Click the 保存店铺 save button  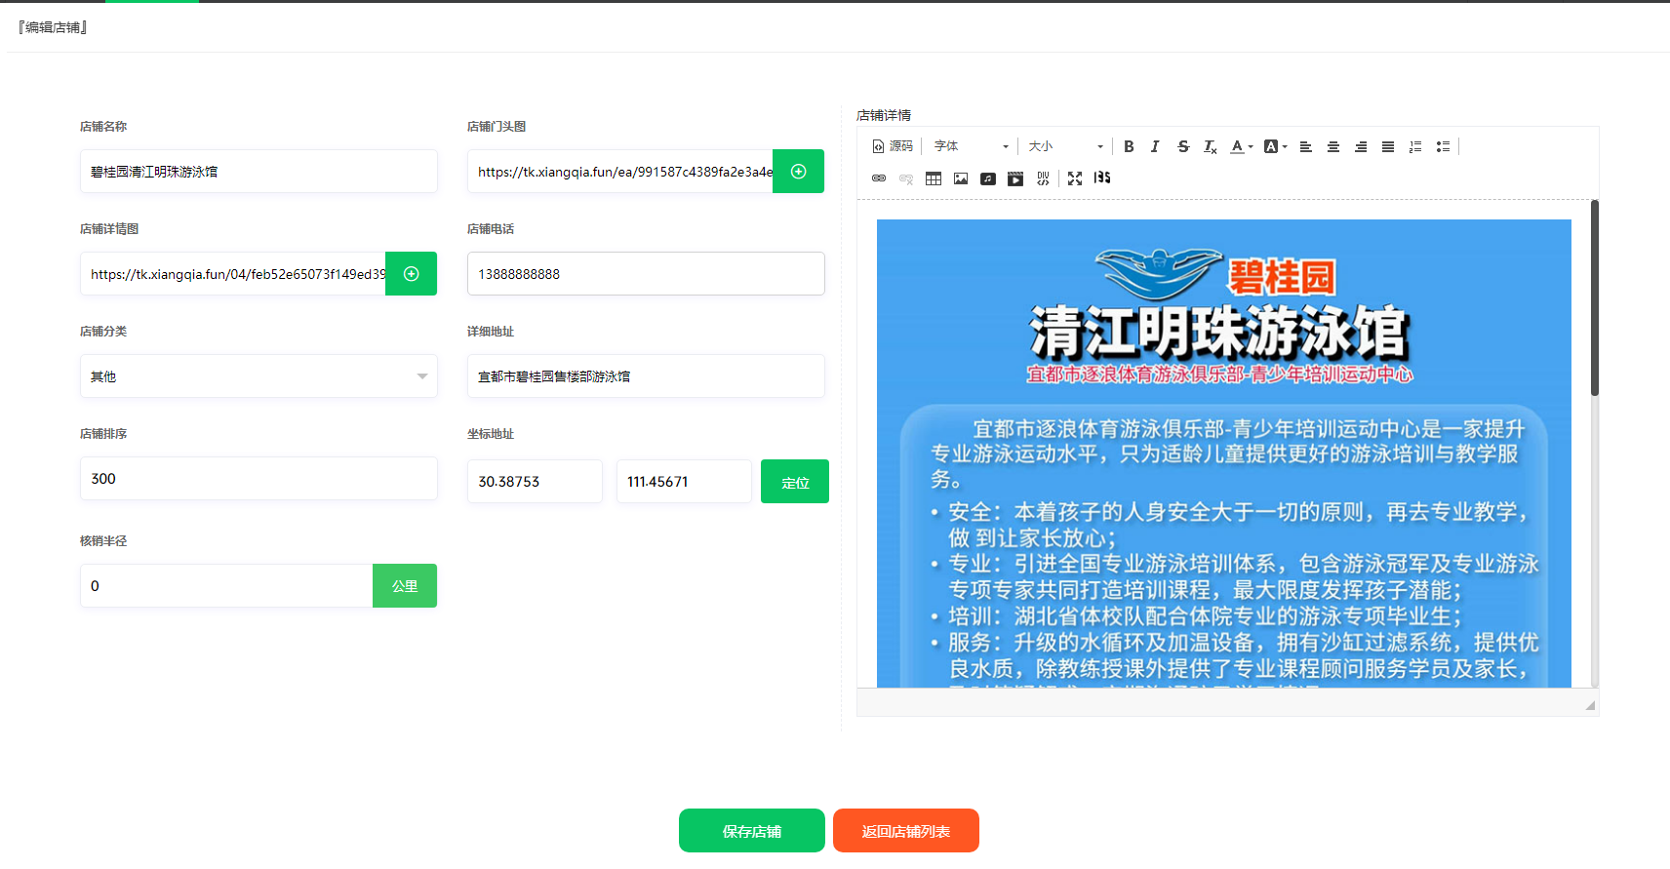tap(752, 831)
